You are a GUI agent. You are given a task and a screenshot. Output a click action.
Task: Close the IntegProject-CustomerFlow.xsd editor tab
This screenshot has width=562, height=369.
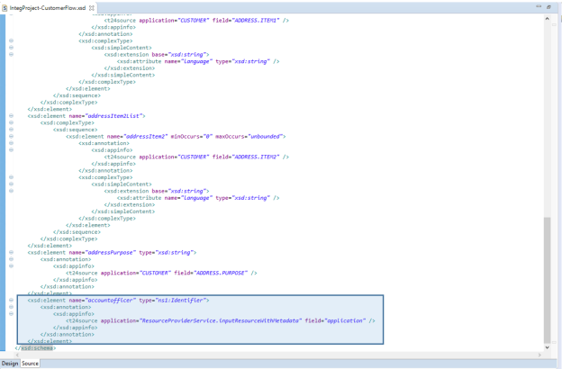tap(93, 6)
